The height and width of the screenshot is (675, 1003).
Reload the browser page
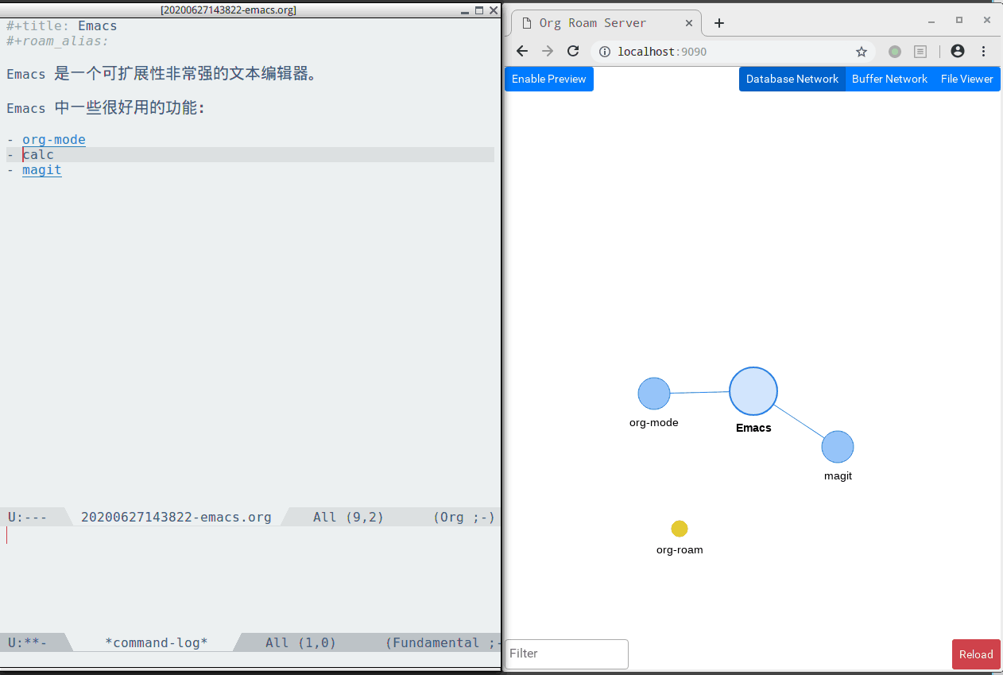coord(573,52)
